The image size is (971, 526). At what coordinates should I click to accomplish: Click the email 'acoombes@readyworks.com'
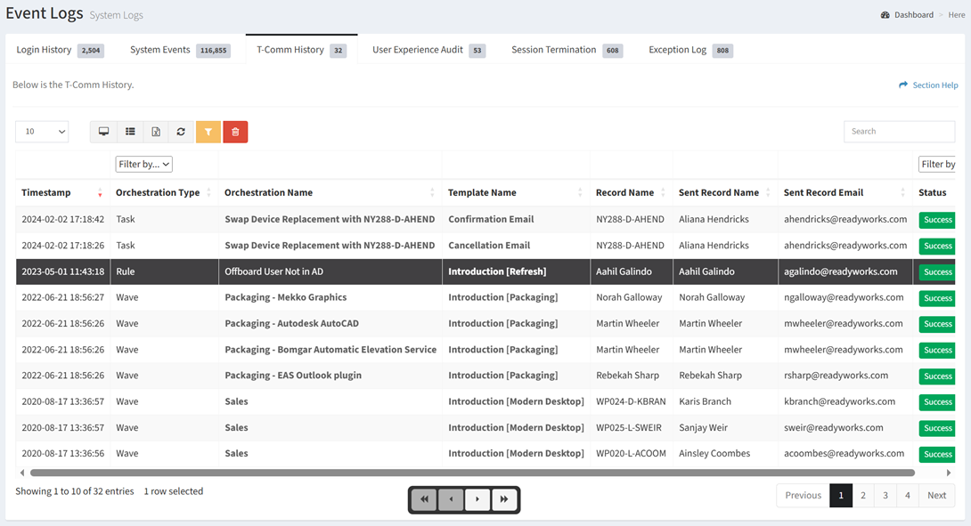(x=844, y=454)
